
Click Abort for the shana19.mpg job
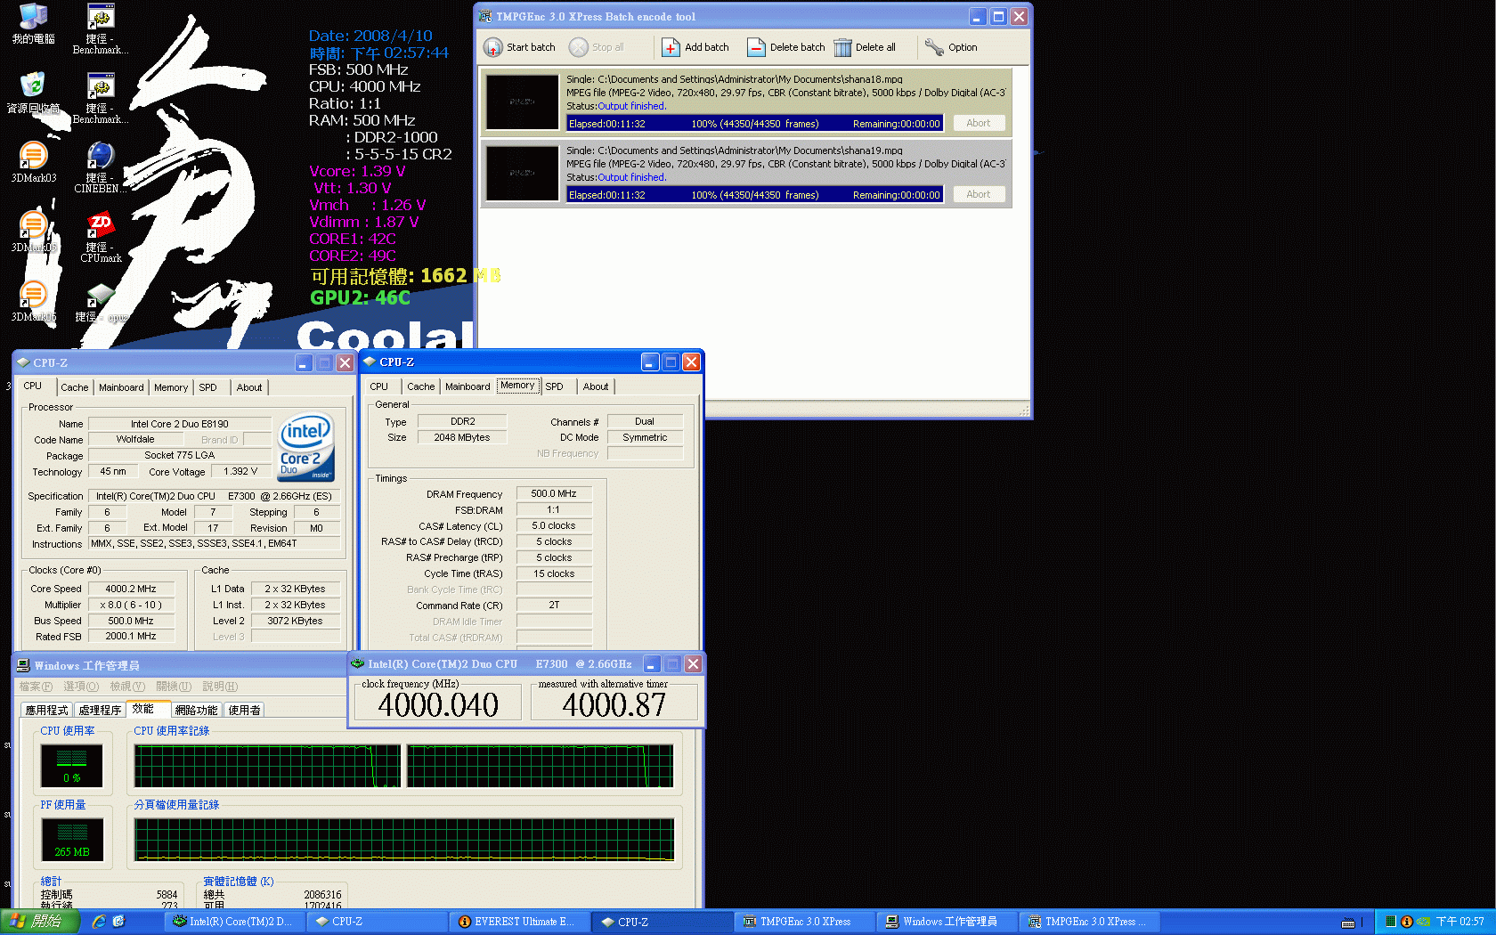pyautogui.click(x=979, y=194)
